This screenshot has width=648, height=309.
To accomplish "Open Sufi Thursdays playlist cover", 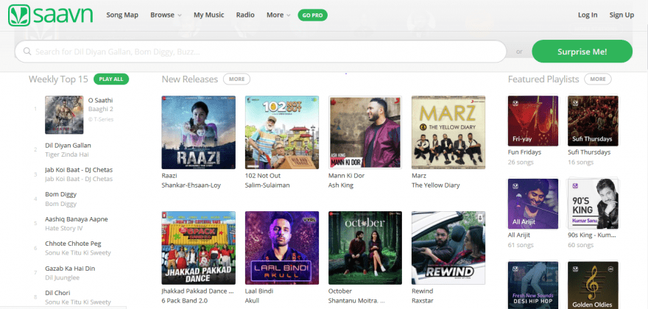I will tap(593, 121).
